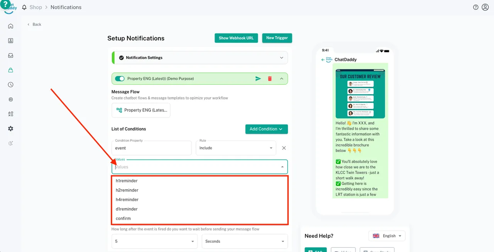The height and width of the screenshot is (252, 494).
Task: Delete trigger with red trash icon
Action: [270, 79]
